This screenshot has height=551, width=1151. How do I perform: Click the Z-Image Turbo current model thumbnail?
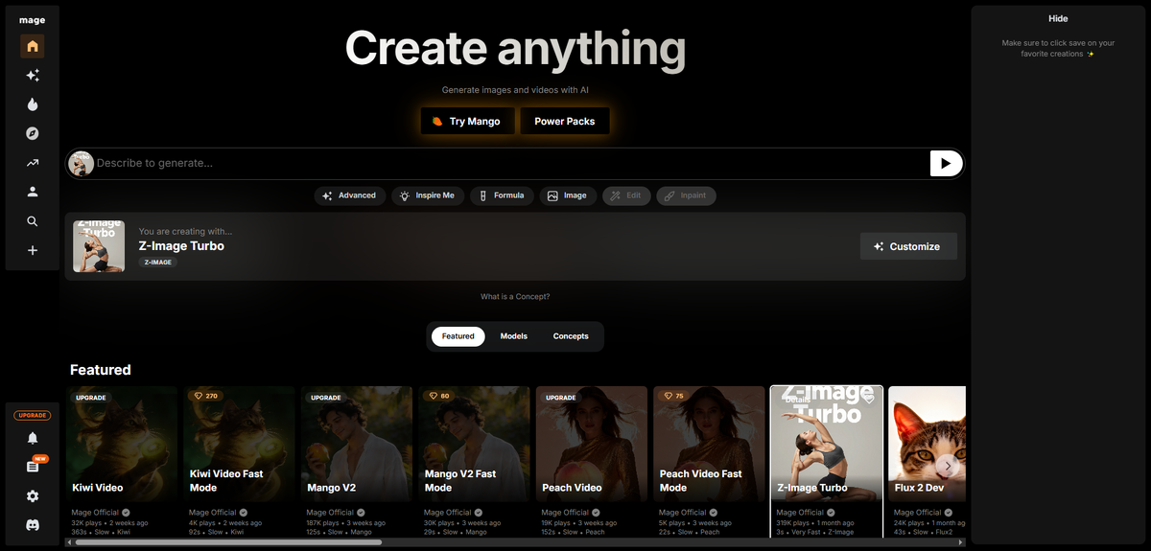[99, 246]
